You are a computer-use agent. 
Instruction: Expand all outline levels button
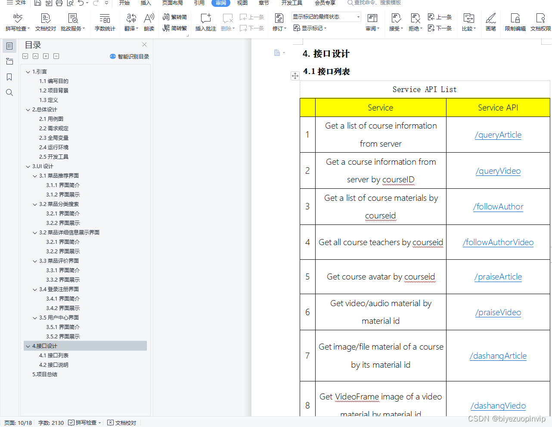[25, 56]
